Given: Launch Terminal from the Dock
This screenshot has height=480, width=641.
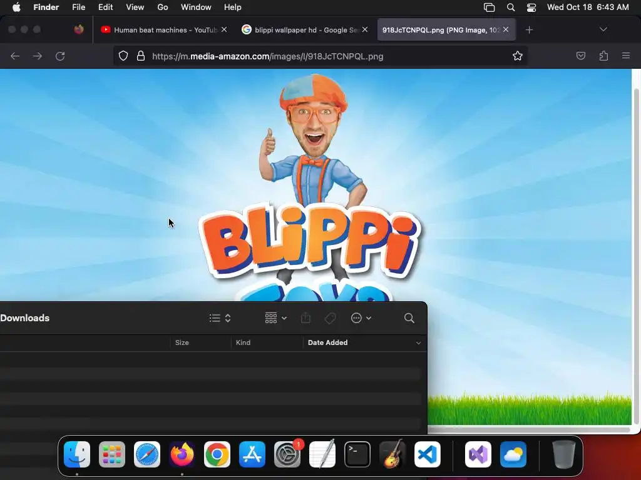Looking at the screenshot, I should click(357, 454).
